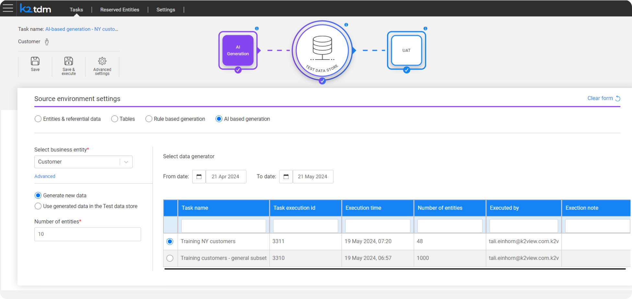
Task: Switch to the Reserved Entities tab
Action: pyautogui.click(x=119, y=9)
